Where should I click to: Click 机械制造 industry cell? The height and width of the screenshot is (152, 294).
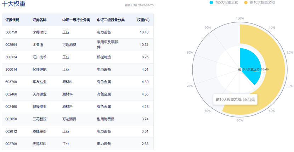(x=104, y=57)
